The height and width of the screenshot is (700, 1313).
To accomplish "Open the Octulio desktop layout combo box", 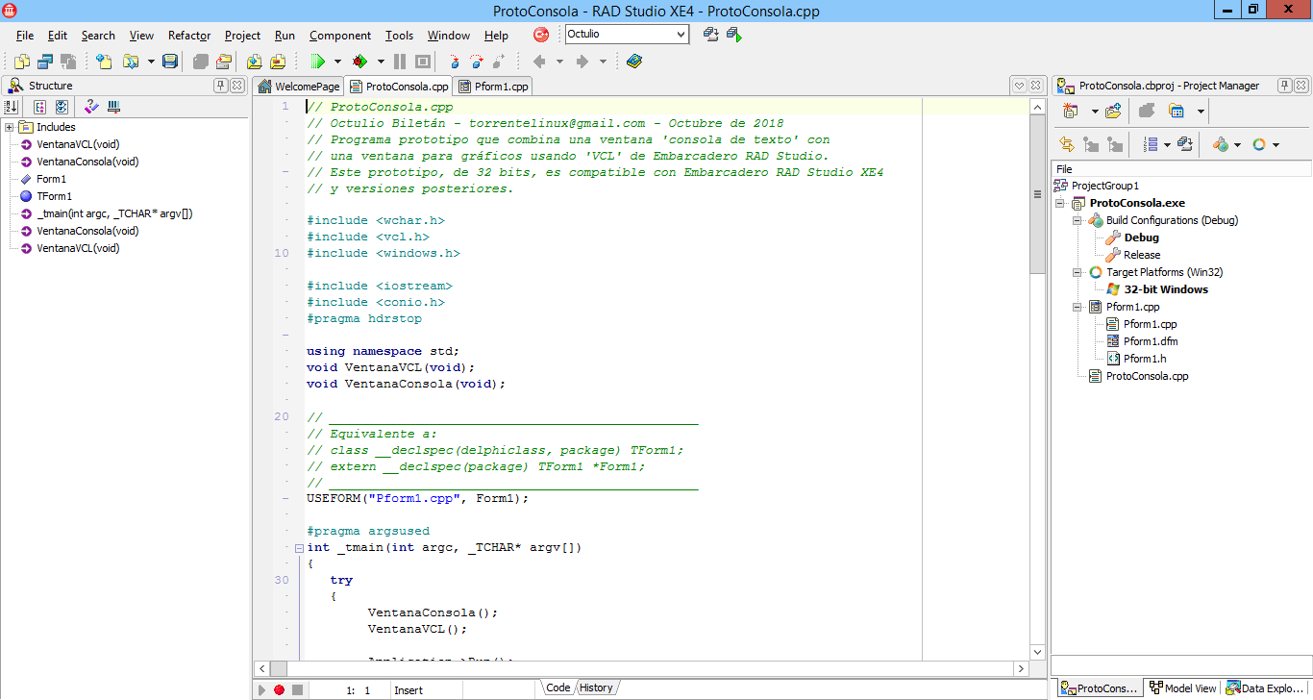I will [681, 35].
